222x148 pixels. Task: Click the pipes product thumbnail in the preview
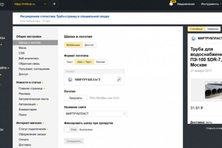click(213, 90)
